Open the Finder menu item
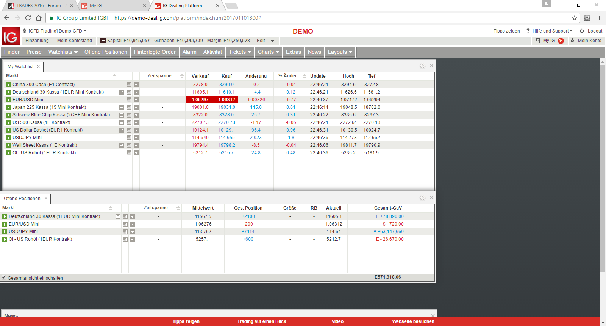The height and width of the screenshot is (326, 606). tap(12, 52)
